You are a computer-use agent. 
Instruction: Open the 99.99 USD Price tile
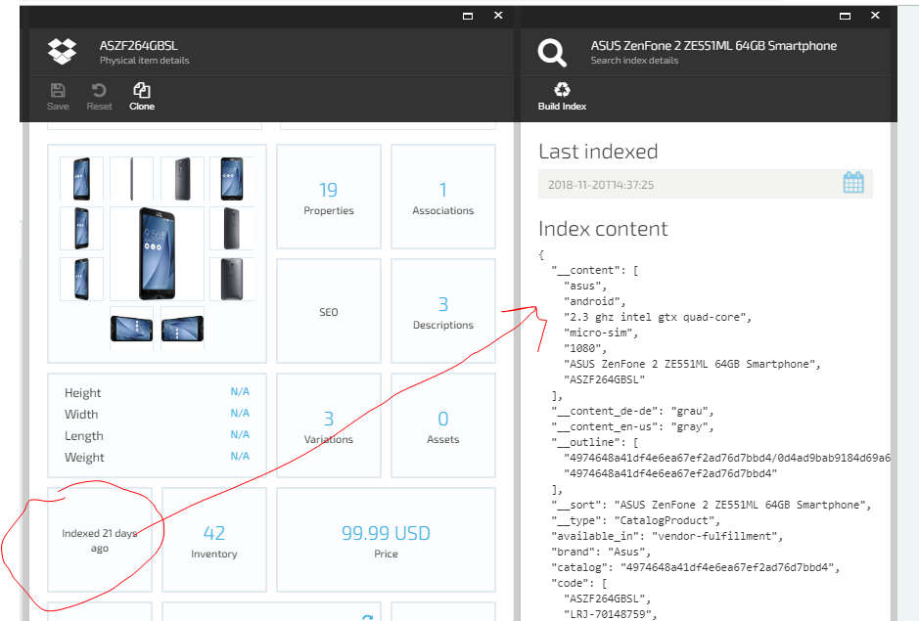coord(385,539)
